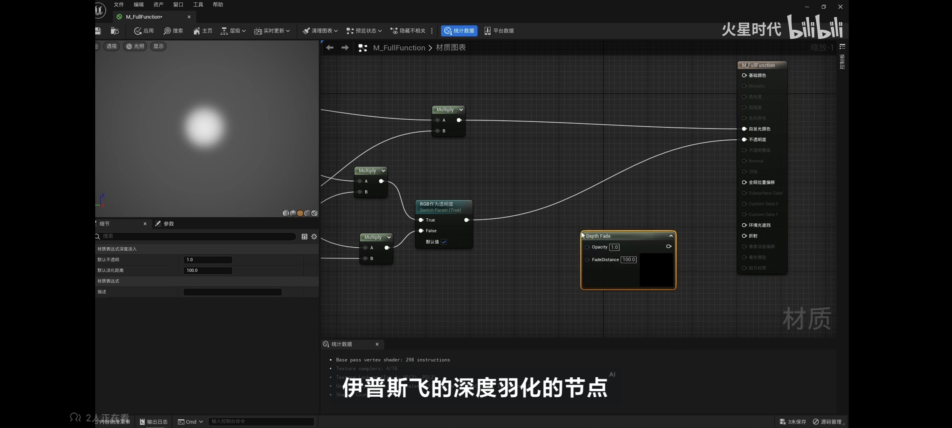Image resolution: width=952 pixels, height=428 pixels.
Task: Open details panel settings gear
Action: (x=314, y=237)
